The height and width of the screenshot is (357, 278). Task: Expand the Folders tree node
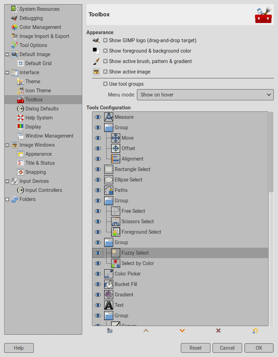pyautogui.click(x=7, y=200)
